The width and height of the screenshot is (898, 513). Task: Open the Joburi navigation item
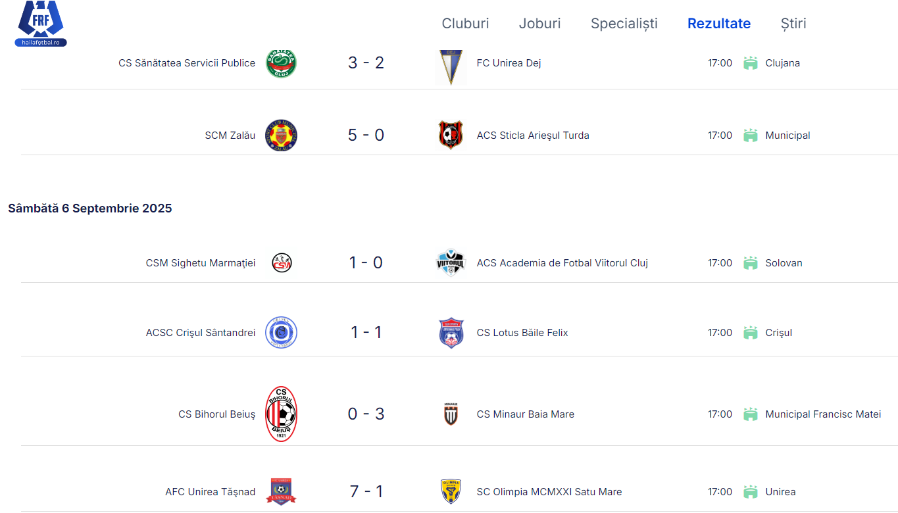[x=539, y=24]
